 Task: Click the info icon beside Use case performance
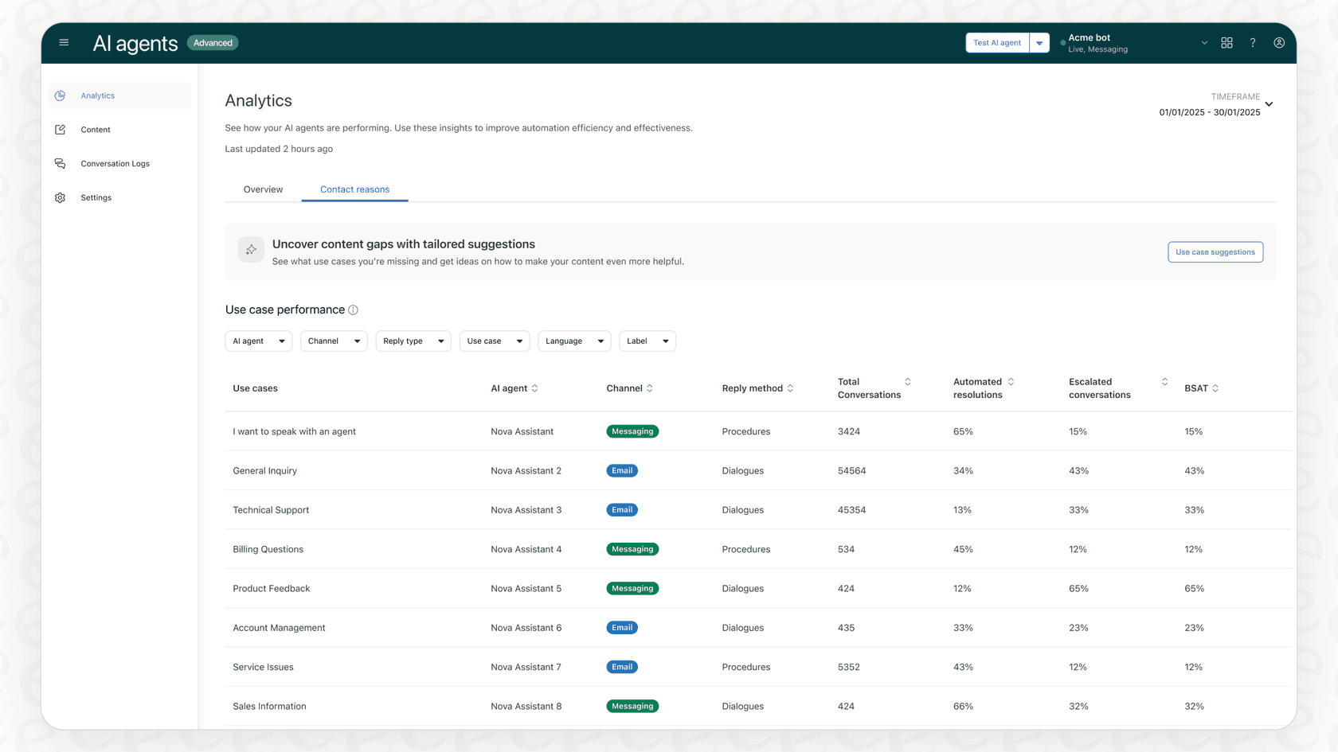354,310
